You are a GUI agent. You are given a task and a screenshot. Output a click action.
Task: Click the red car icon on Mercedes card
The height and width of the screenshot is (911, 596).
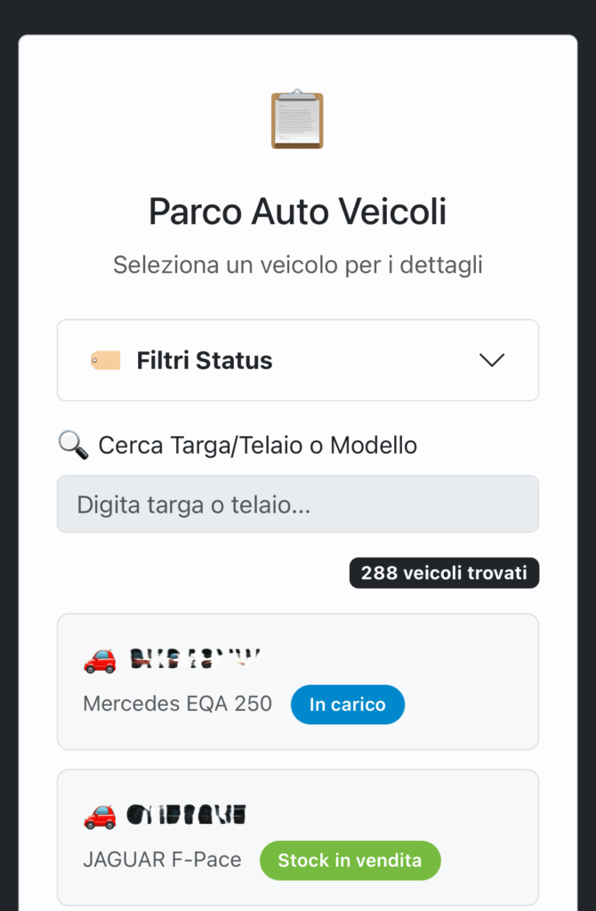(100, 659)
